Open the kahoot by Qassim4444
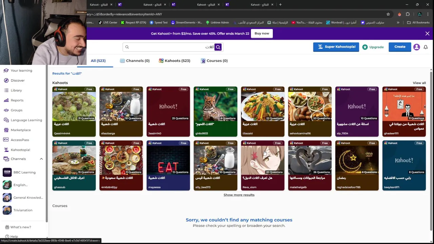This screenshot has width=434, height=244. (x=74, y=111)
